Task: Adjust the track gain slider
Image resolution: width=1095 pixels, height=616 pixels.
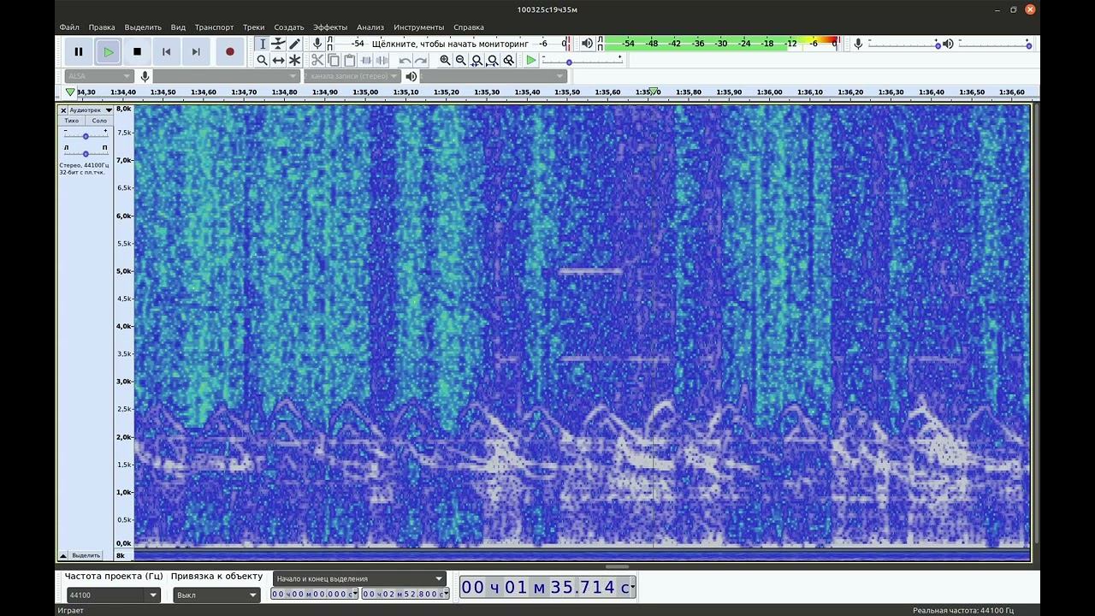Action: point(86,136)
